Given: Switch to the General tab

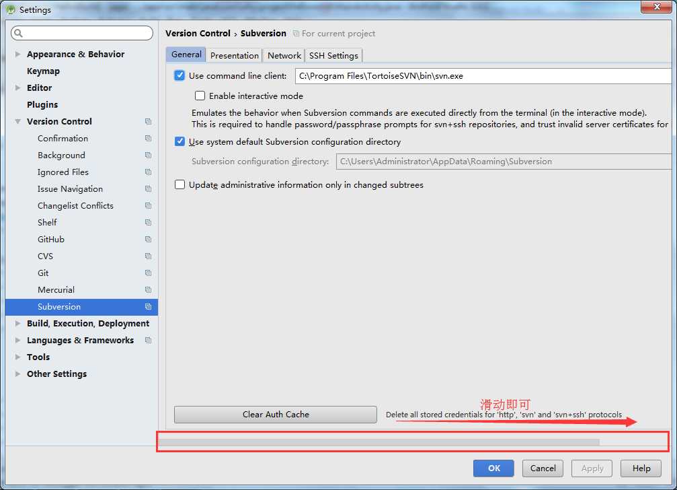Looking at the screenshot, I should point(186,55).
